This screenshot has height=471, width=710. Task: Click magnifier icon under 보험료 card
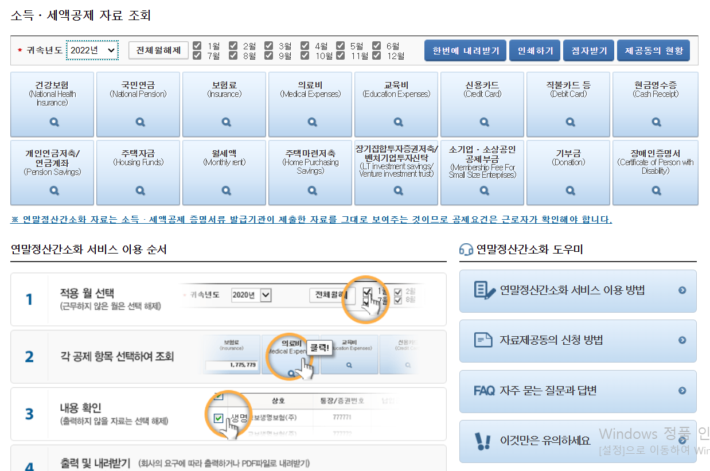[226, 122]
